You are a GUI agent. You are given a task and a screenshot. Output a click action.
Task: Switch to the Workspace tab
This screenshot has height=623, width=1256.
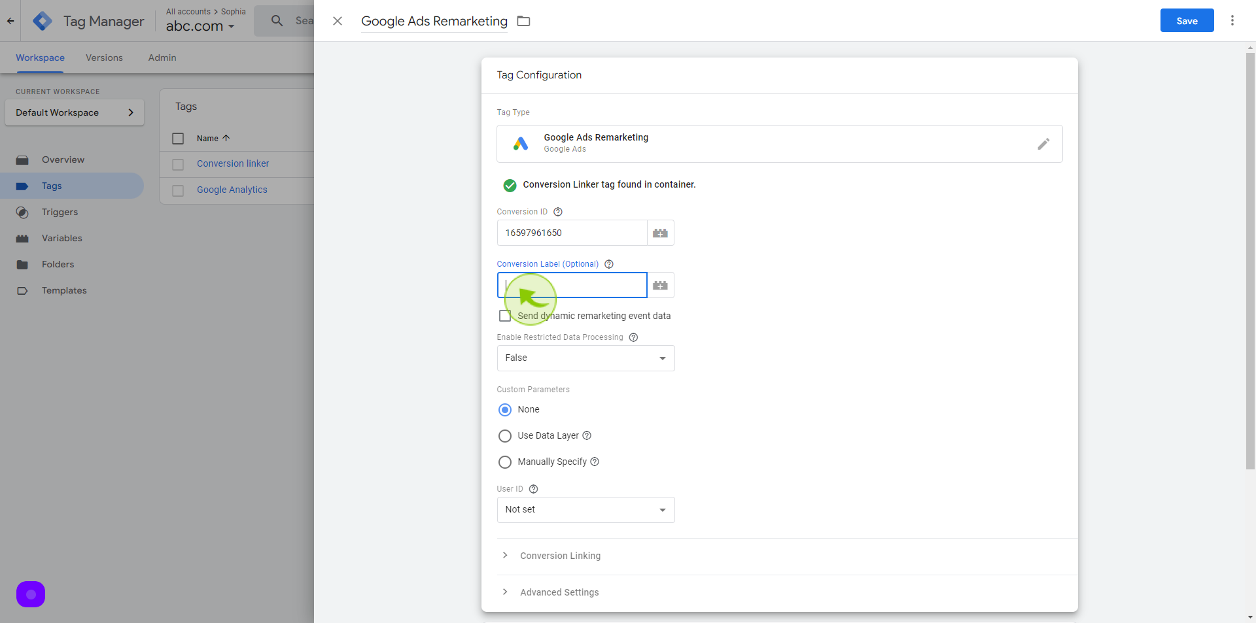click(40, 58)
